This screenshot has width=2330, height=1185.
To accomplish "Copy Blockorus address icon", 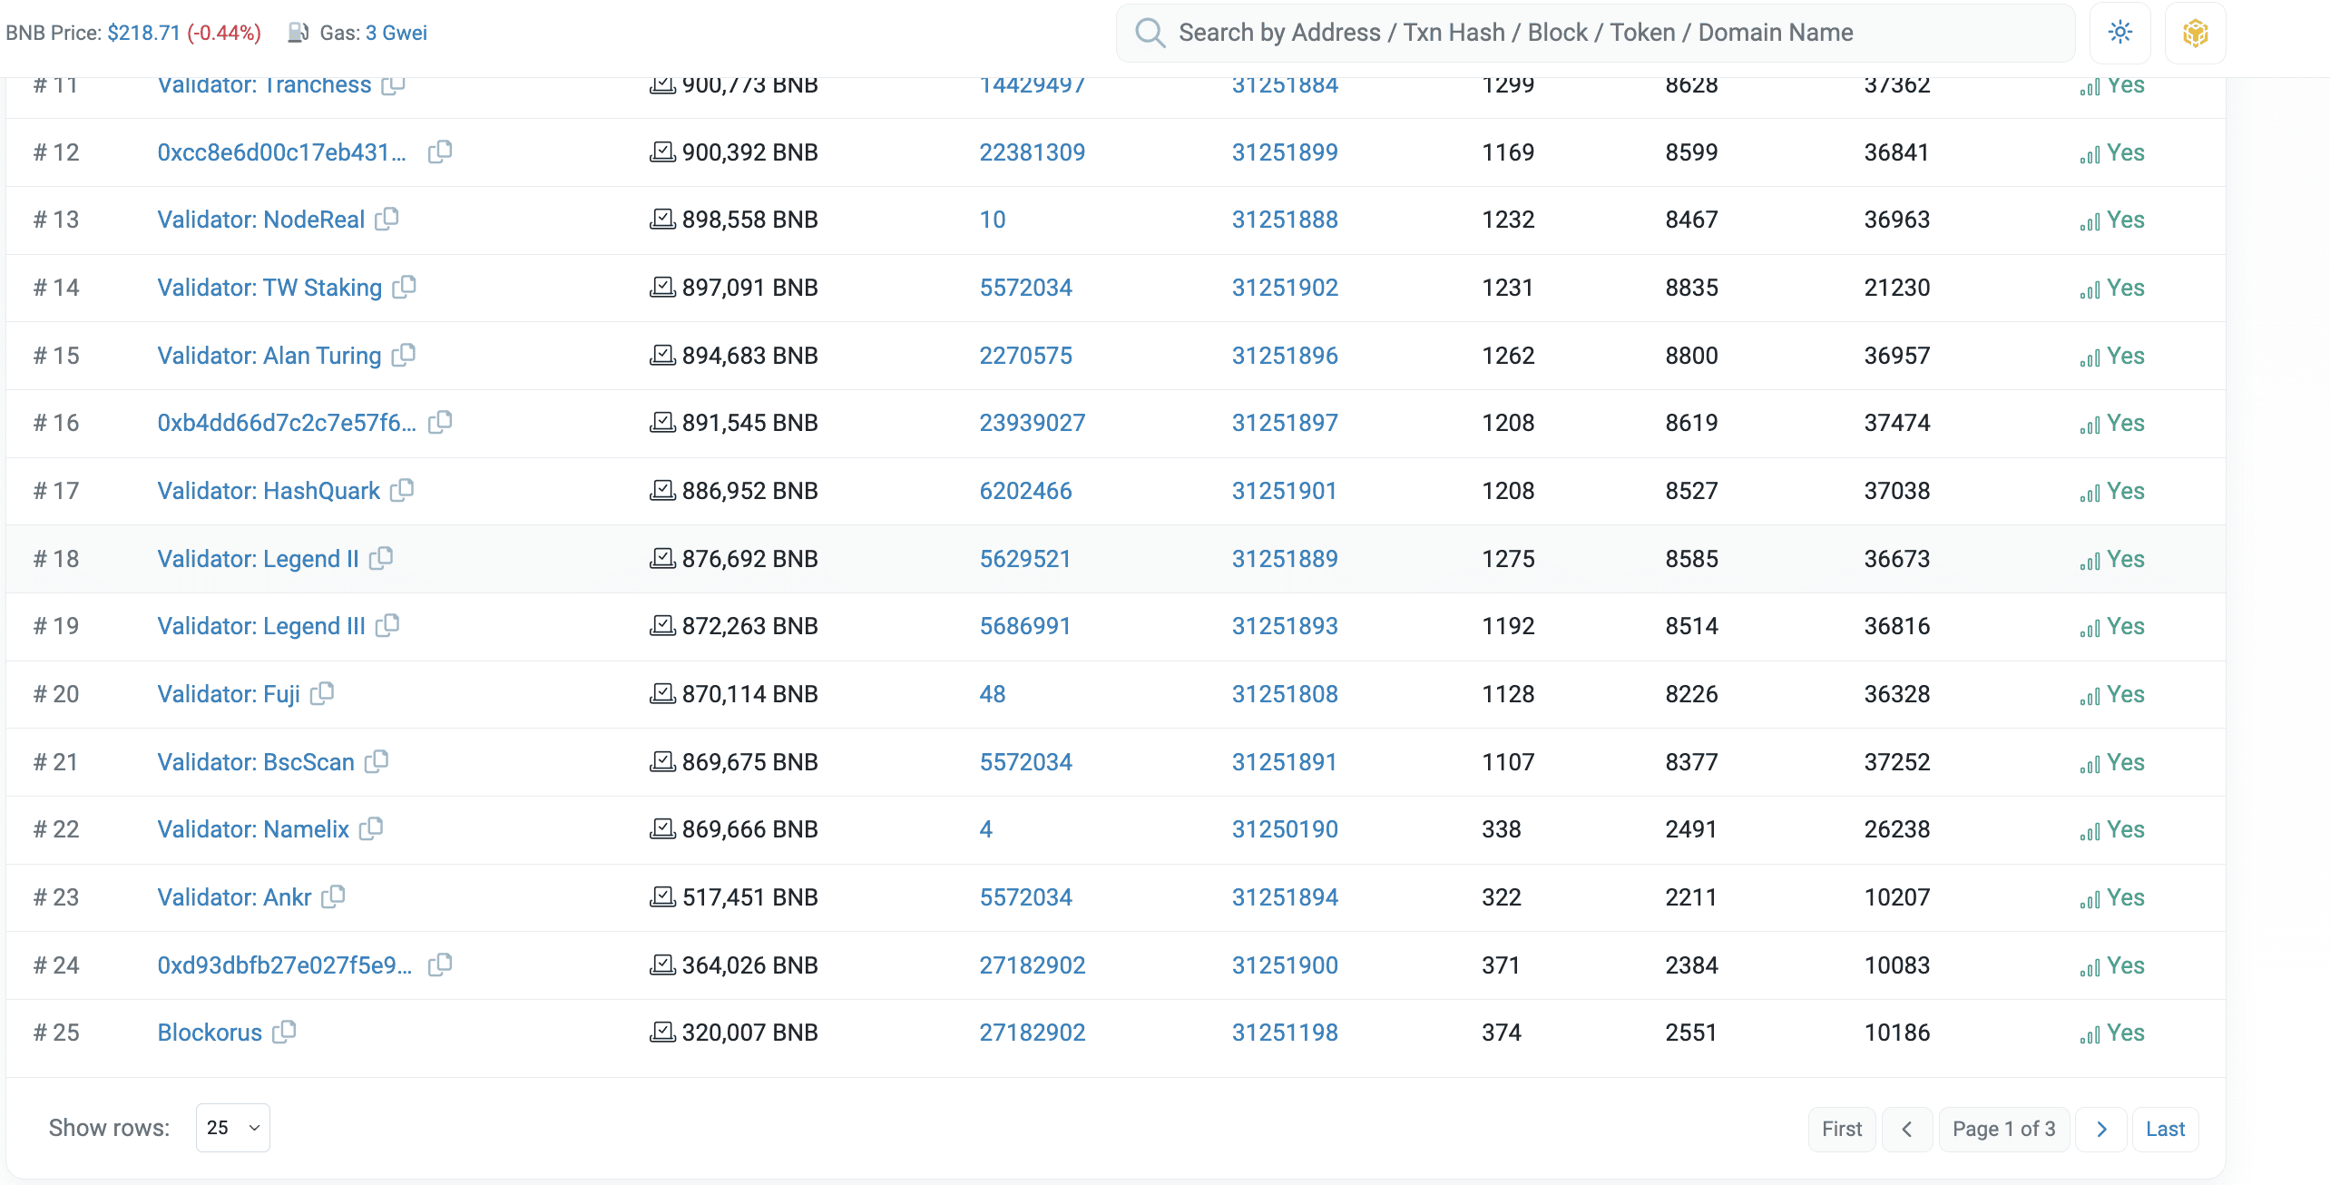I will click(285, 1032).
